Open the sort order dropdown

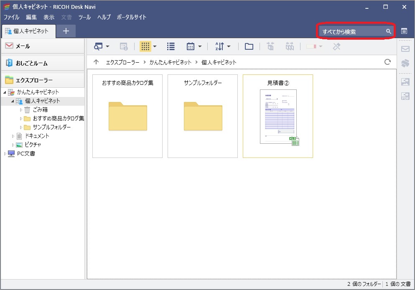[221, 46]
